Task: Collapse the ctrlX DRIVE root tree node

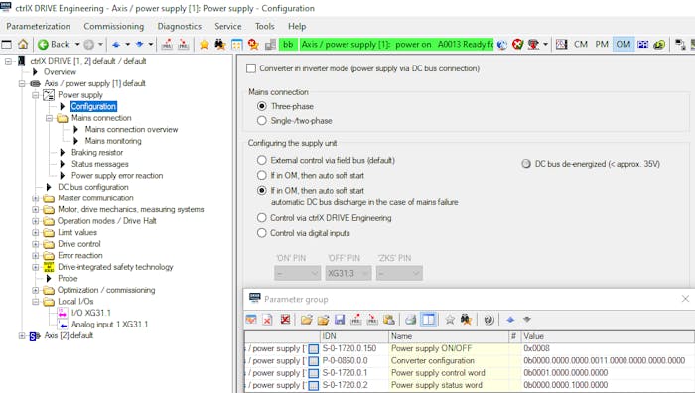Action: click(x=8, y=61)
